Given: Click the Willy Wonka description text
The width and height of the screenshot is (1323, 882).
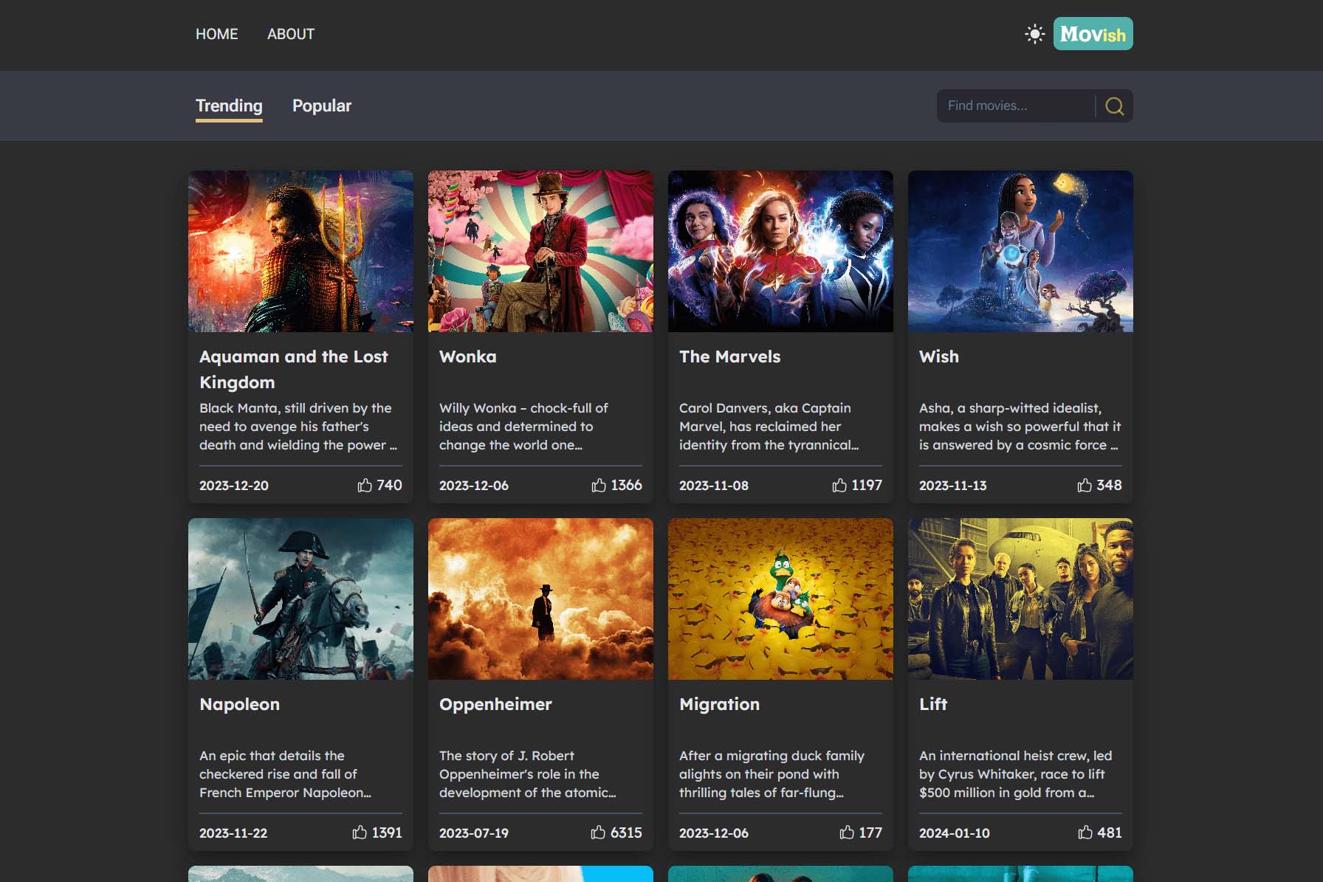Looking at the screenshot, I should tap(523, 427).
